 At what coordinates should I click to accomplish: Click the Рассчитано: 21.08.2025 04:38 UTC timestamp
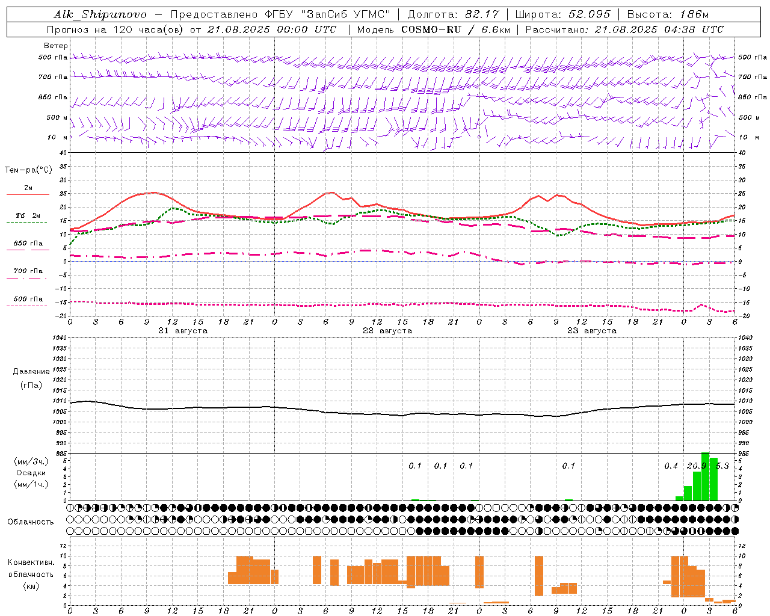click(624, 29)
